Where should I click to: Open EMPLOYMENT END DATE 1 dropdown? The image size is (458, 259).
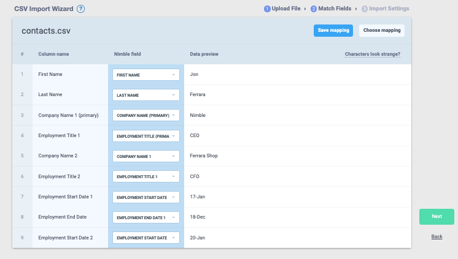click(146, 217)
